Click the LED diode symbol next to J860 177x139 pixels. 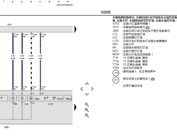(x=46, y=98)
